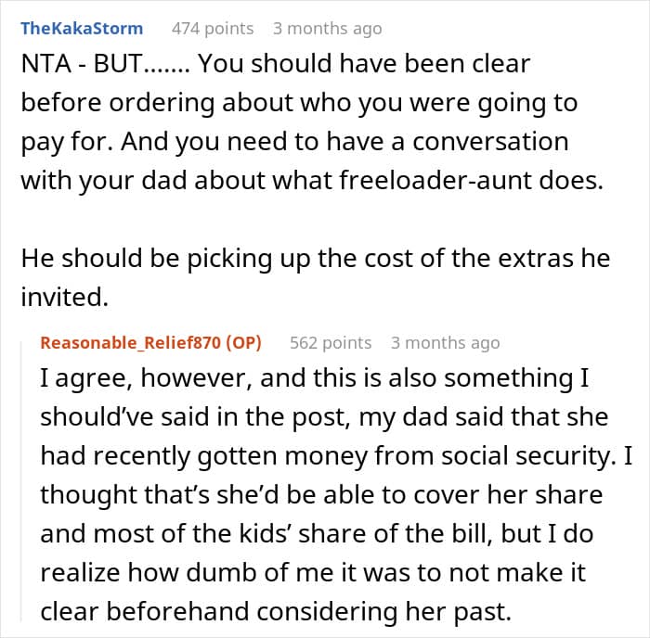Open Reasonable_Relief870's user profile
The image size is (650, 638).
[134, 343]
